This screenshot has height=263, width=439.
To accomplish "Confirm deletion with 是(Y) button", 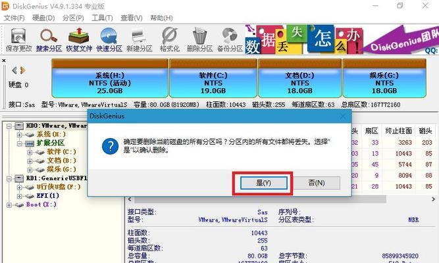I will (x=263, y=183).
